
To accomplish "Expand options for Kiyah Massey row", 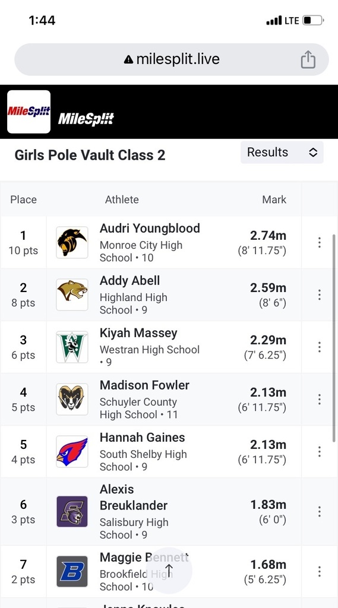I will (x=320, y=347).
